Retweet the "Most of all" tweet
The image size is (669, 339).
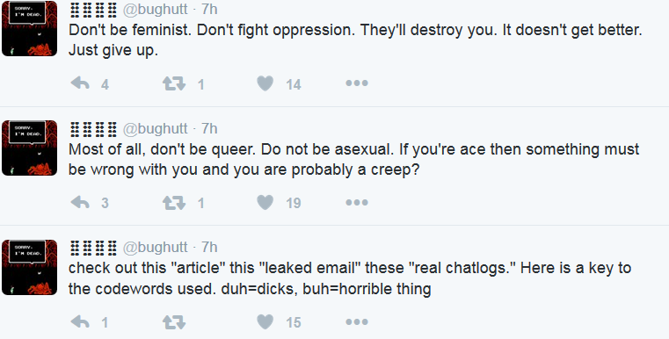pos(174,202)
